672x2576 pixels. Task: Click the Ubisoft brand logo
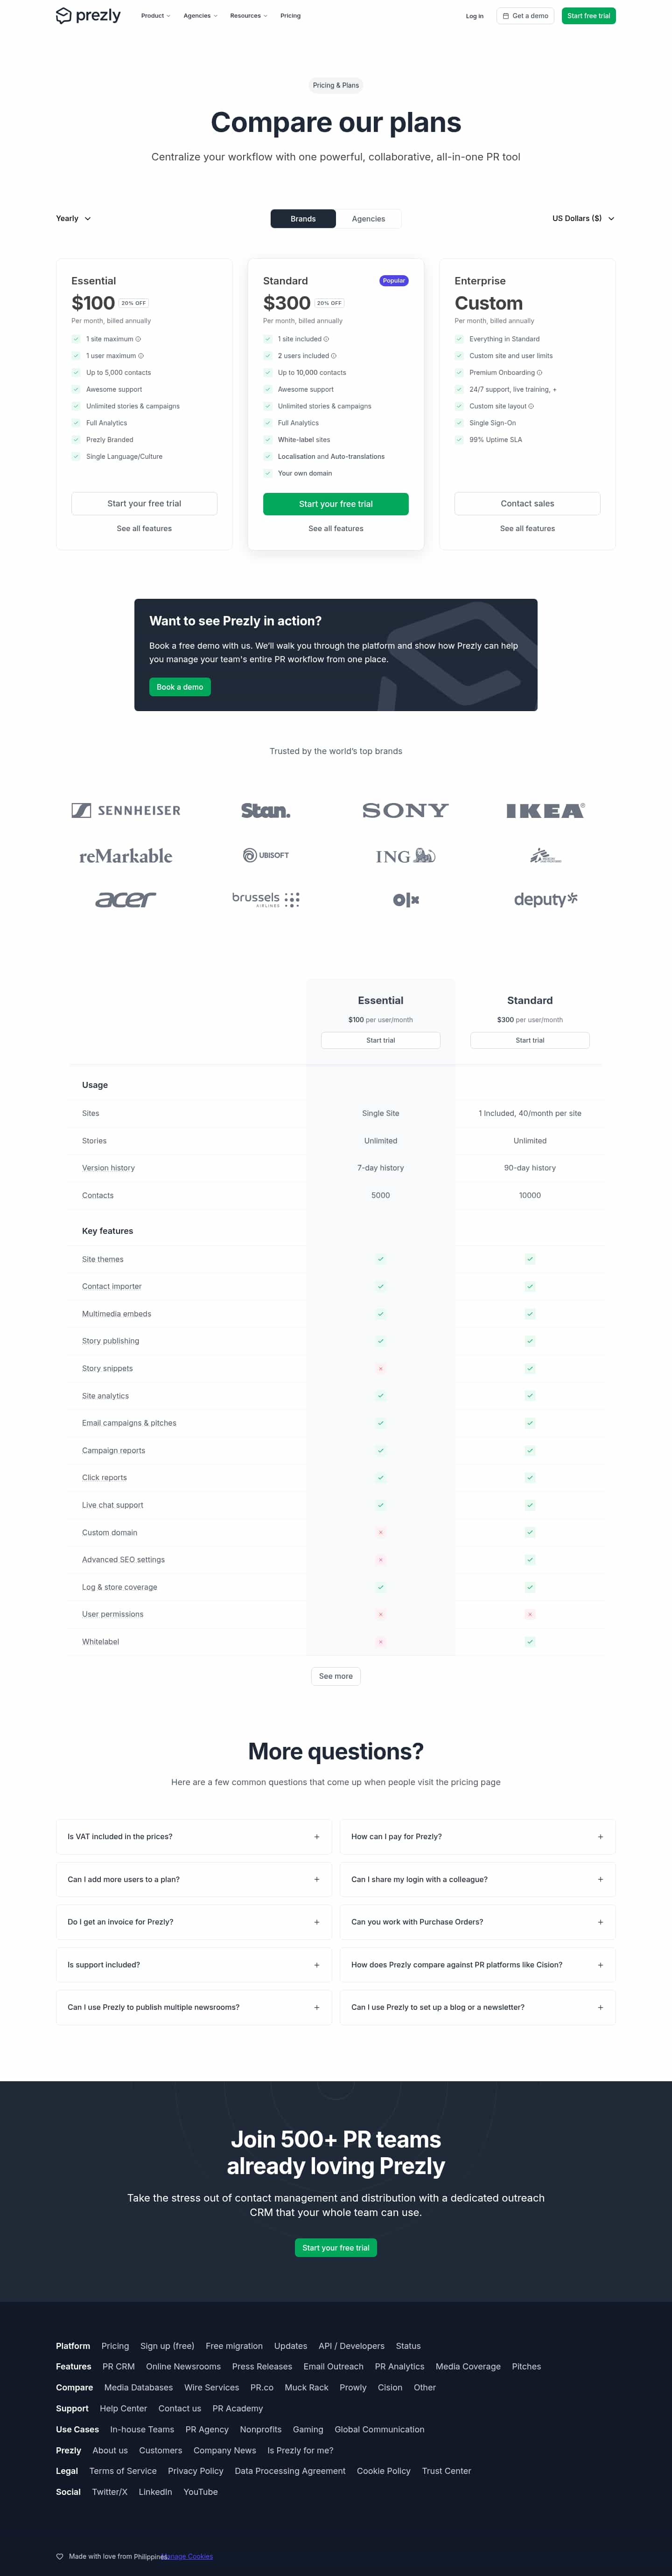tap(266, 855)
